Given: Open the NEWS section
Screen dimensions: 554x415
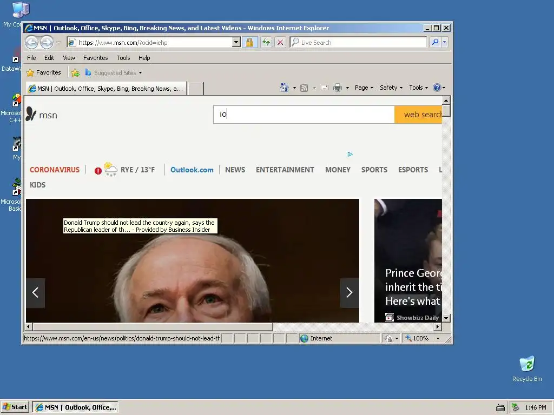Looking at the screenshot, I should point(235,170).
